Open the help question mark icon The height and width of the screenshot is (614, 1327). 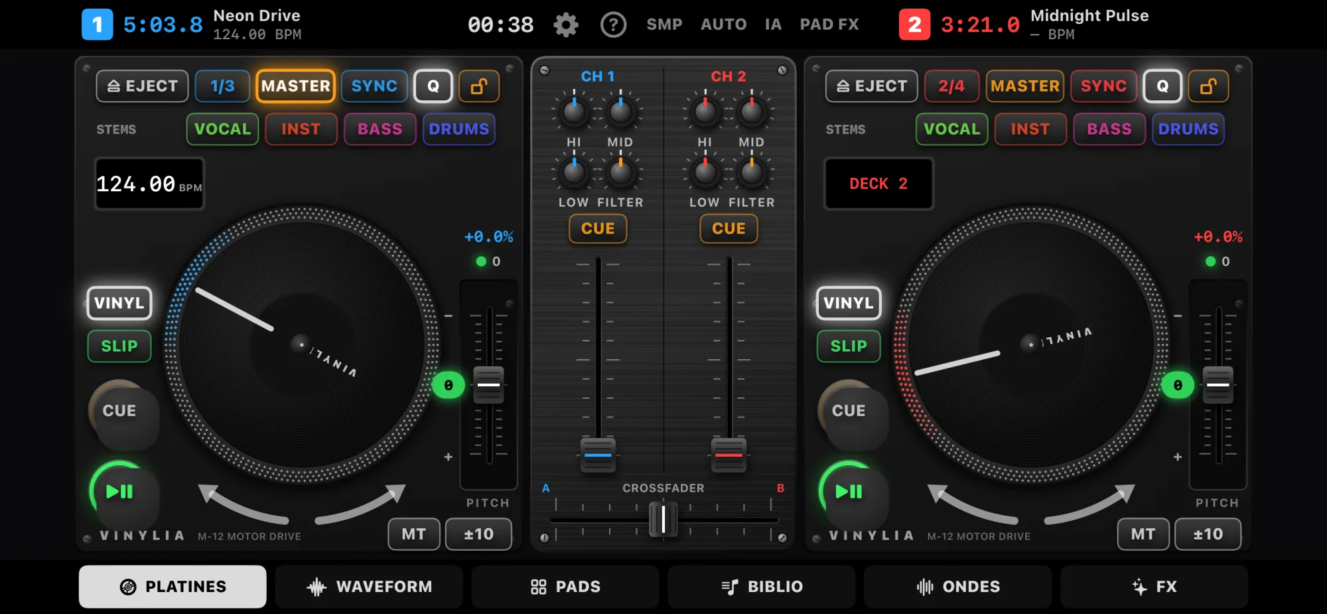click(613, 25)
